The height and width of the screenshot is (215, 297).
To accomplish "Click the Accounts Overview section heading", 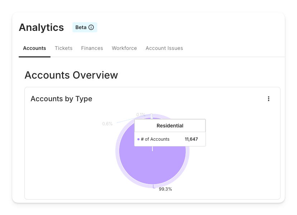I will tap(71, 75).
